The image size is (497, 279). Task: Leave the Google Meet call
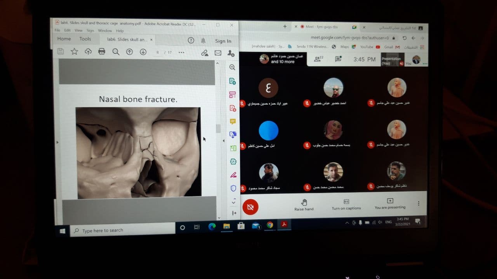[250, 207]
